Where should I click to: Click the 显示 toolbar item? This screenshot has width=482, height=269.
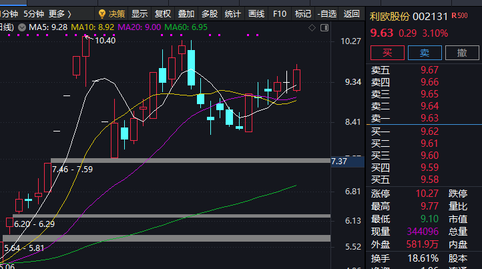point(140,14)
